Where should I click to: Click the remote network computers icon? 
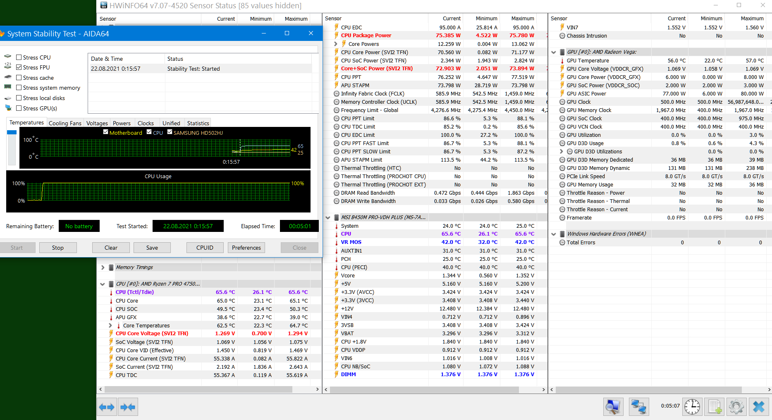click(638, 407)
